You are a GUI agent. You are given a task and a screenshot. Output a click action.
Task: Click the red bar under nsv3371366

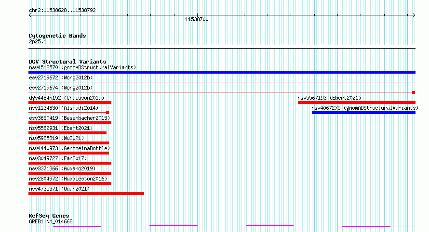(x=70, y=173)
